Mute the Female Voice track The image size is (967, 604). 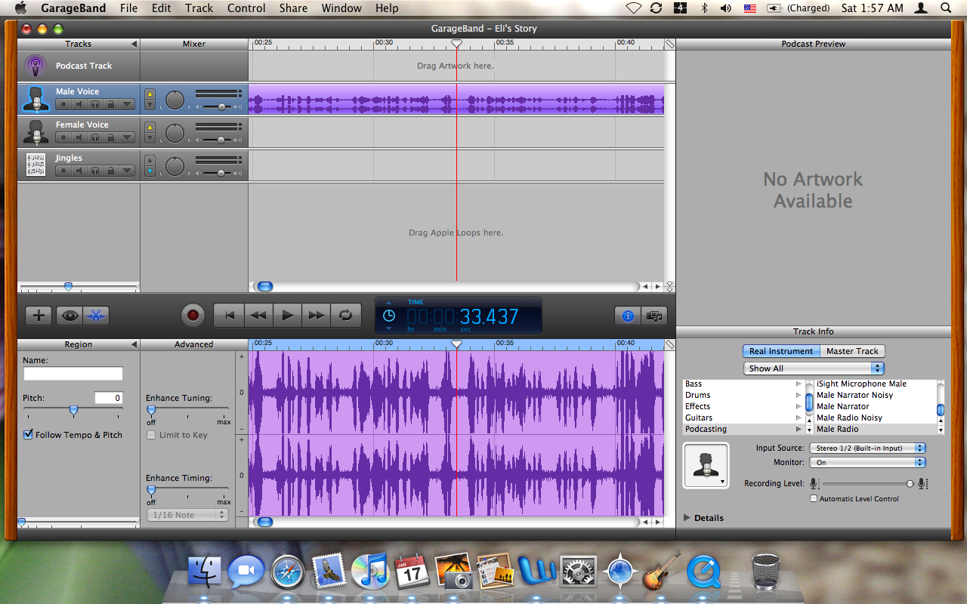tap(79, 137)
